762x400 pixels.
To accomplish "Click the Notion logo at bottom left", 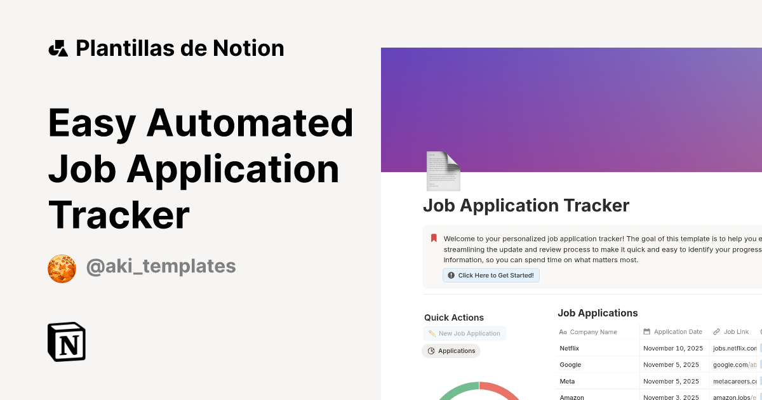I will coord(66,342).
